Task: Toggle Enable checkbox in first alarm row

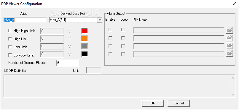Action: click(x=110, y=30)
